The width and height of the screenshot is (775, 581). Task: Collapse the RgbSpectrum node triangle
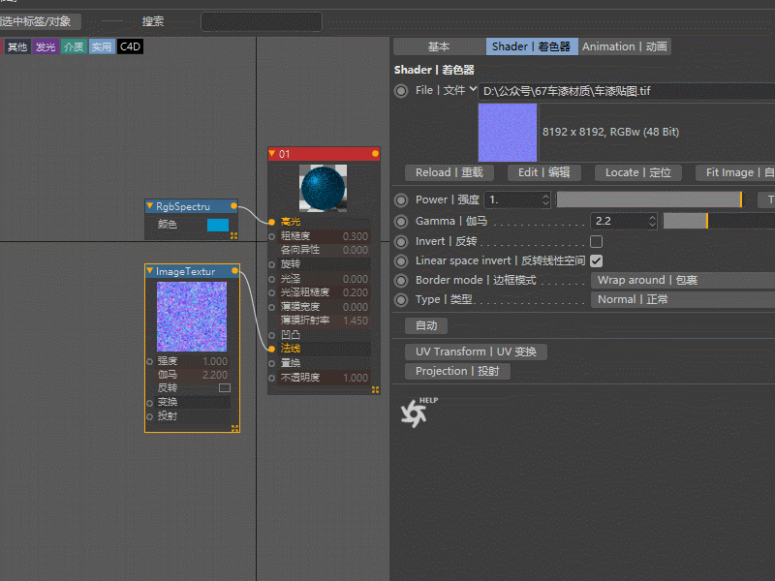click(x=150, y=205)
